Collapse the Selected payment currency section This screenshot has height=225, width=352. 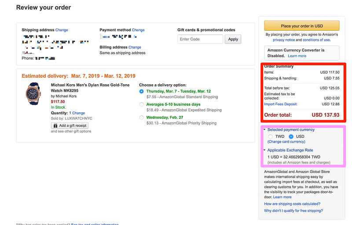291,130
